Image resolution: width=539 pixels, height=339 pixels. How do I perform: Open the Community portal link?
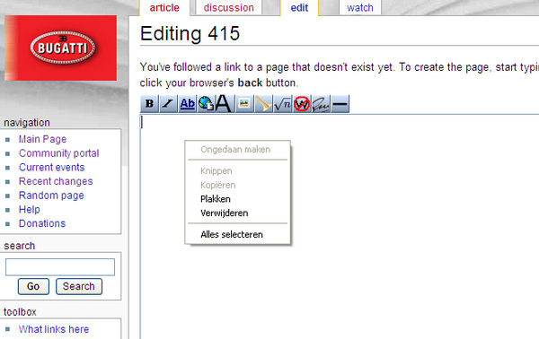58,153
